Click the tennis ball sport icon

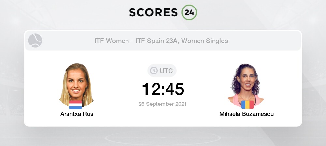[35, 41]
